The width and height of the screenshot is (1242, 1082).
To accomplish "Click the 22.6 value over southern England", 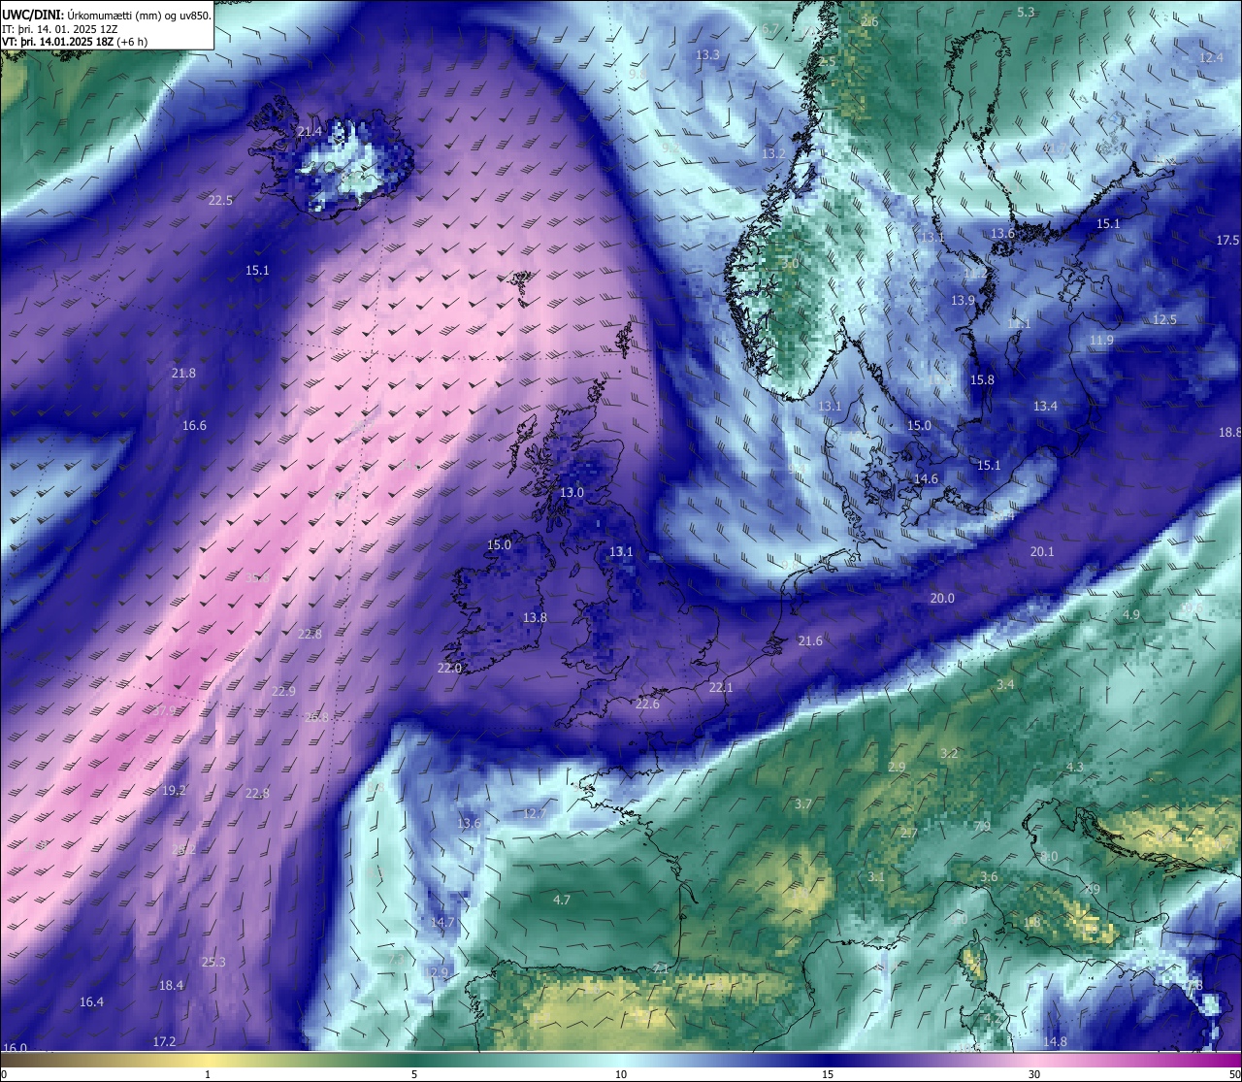I will tap(647, 704).
